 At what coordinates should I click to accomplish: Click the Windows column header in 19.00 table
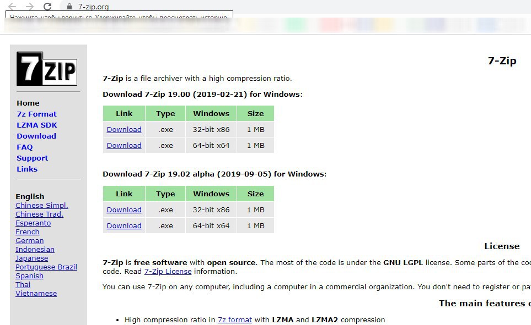[211, 113]
